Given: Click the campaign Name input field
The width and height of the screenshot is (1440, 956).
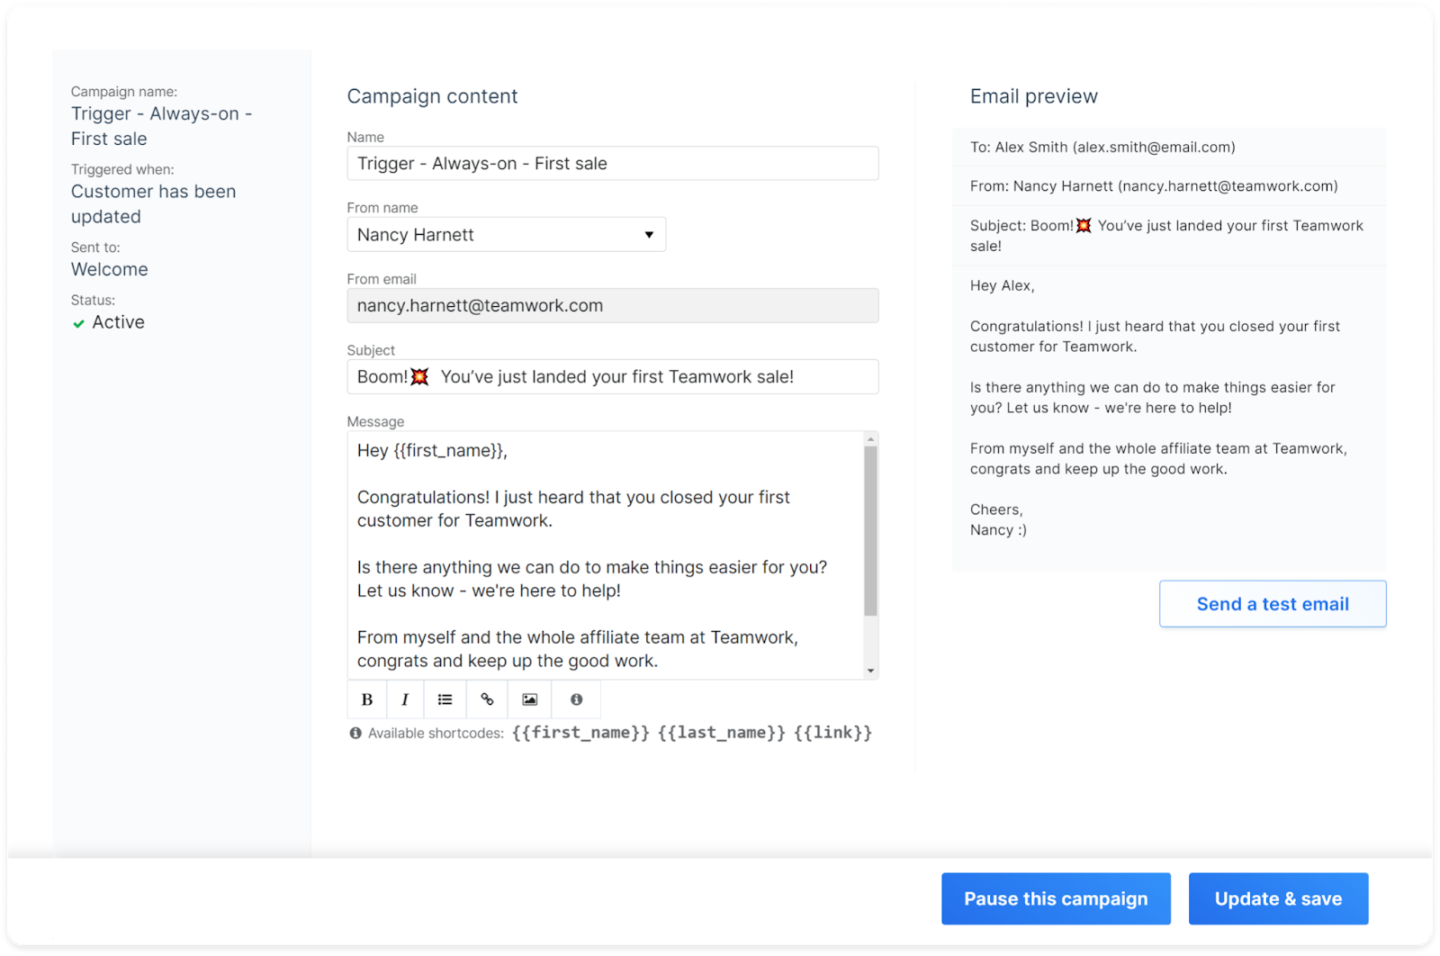Looking at the screenshot, I should 613,163.
